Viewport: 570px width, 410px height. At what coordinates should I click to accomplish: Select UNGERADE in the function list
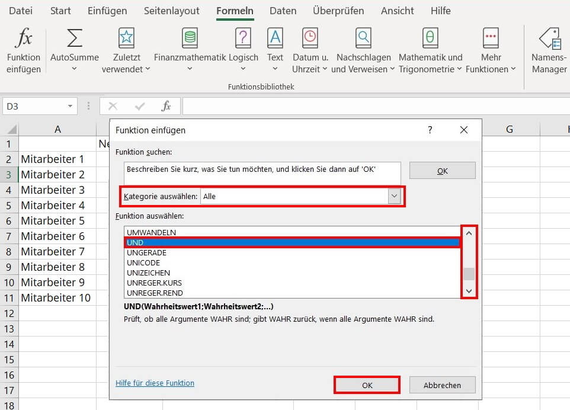pyautogui.click(x=293, y=252)
